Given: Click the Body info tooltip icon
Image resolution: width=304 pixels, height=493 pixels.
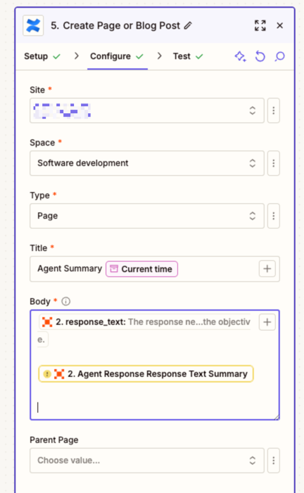Looking at the screenshot, I should [65, 302].
